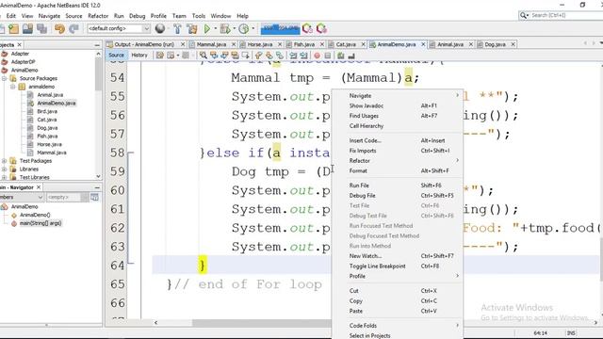
Task: Toggle Bookmark icon in editor toolbar
Action: 280,56
